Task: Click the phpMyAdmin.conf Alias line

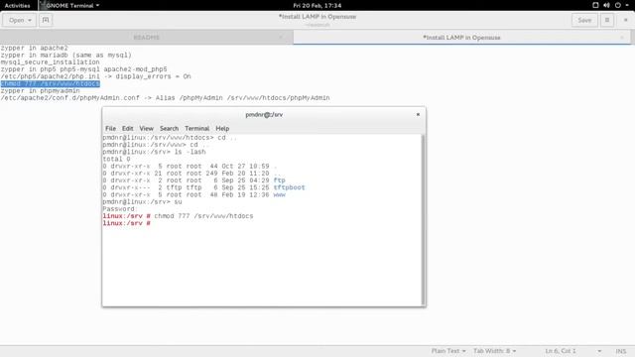Action: (x=166, y=98)
